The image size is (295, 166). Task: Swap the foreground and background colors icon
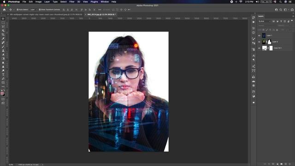(x=4, y=90)
